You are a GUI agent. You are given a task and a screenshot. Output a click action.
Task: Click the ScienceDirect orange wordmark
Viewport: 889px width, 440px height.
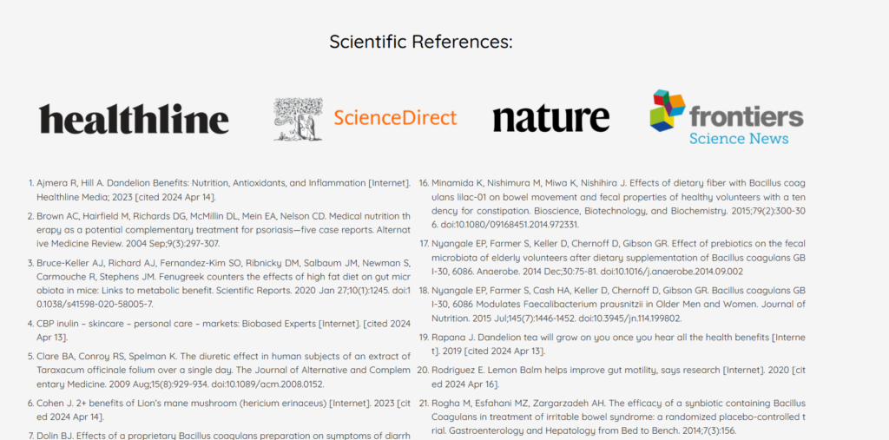395,118
